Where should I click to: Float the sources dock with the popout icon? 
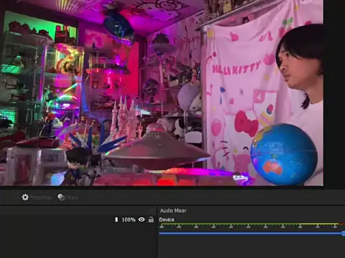pos(152,210)
